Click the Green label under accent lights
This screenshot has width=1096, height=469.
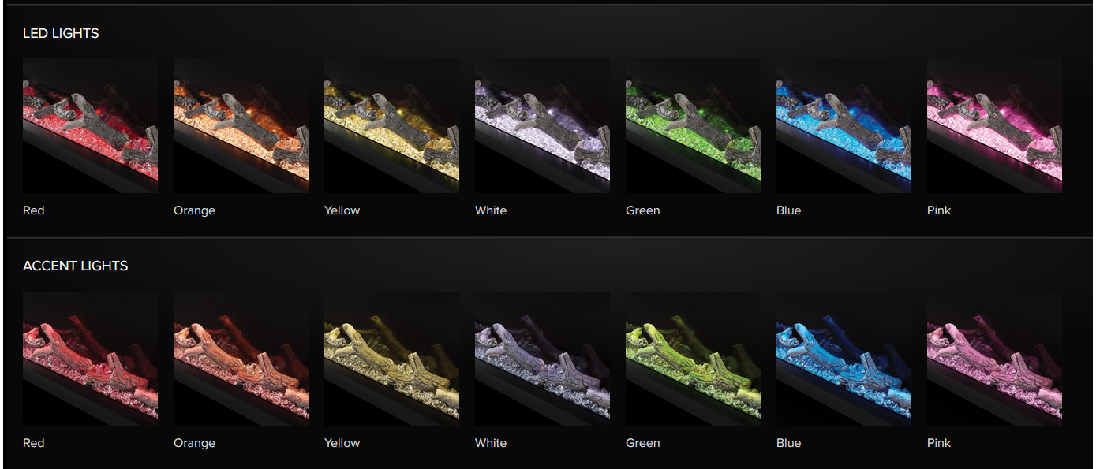point(642,443)
